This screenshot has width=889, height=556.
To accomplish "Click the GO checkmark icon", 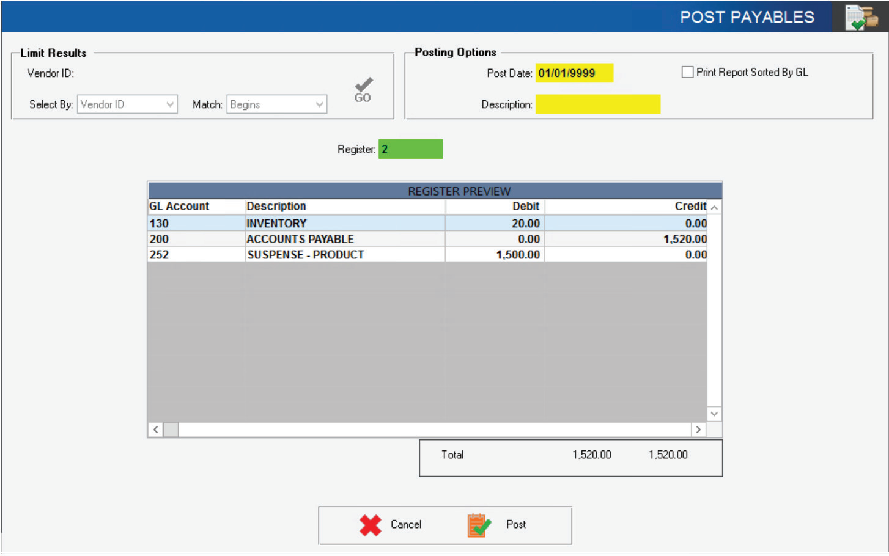I will [x=363, y=90].
